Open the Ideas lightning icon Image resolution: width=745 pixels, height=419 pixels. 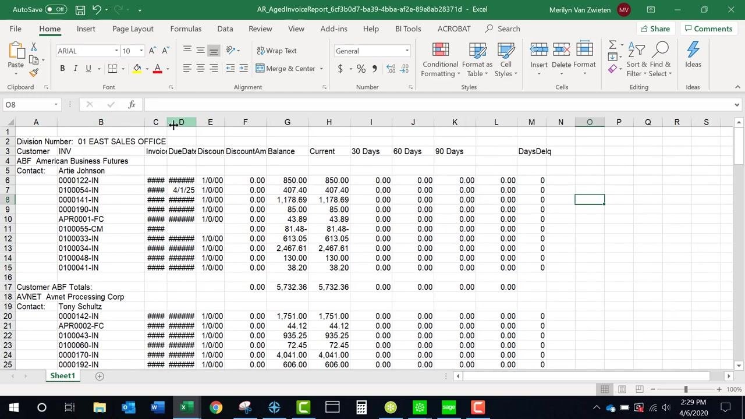click(693, 55)
